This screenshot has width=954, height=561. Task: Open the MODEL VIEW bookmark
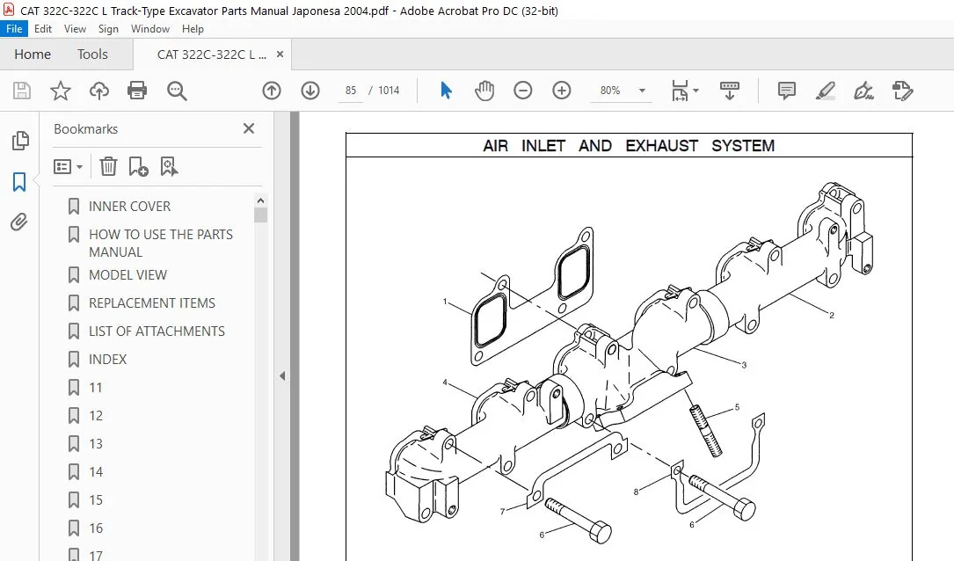point(127,275)
